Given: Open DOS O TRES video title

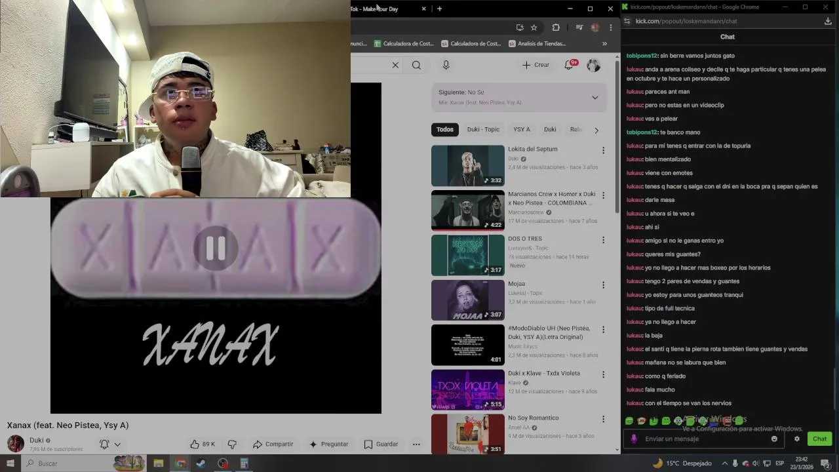Looking at the screenshot, I should [x=525, y=239].
